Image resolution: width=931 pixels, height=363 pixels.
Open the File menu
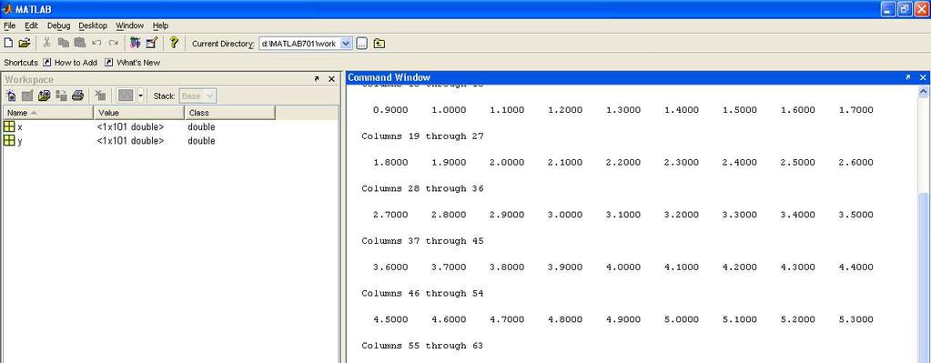(x=9, y=25)
